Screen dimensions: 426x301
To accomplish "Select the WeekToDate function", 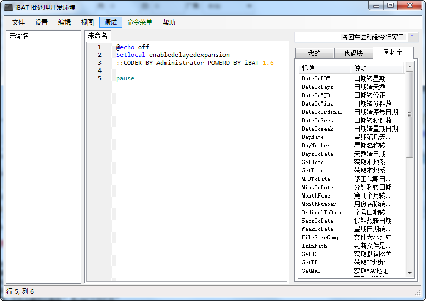I will [317, 229].
